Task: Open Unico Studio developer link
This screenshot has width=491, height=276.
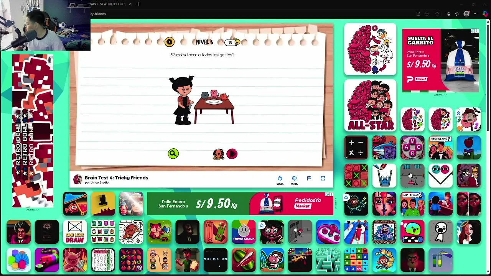Action: coord(97,182)
